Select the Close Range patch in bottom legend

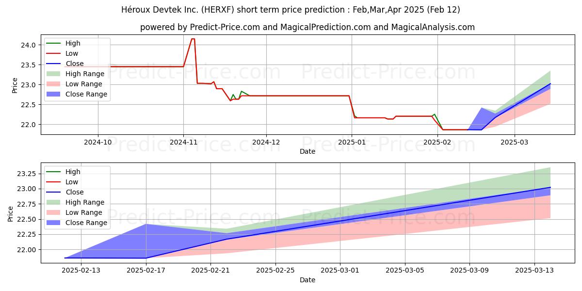[54, 223]
